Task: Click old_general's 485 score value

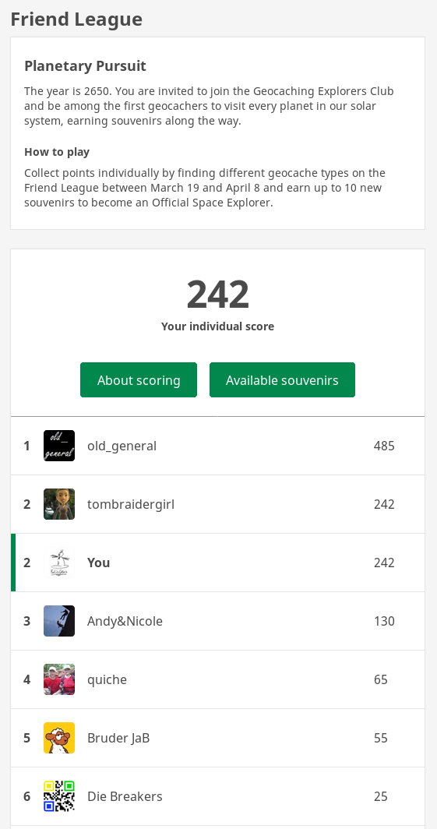Action: point(384,446)
